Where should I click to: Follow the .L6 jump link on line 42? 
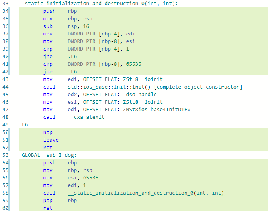tap(72, 72)
